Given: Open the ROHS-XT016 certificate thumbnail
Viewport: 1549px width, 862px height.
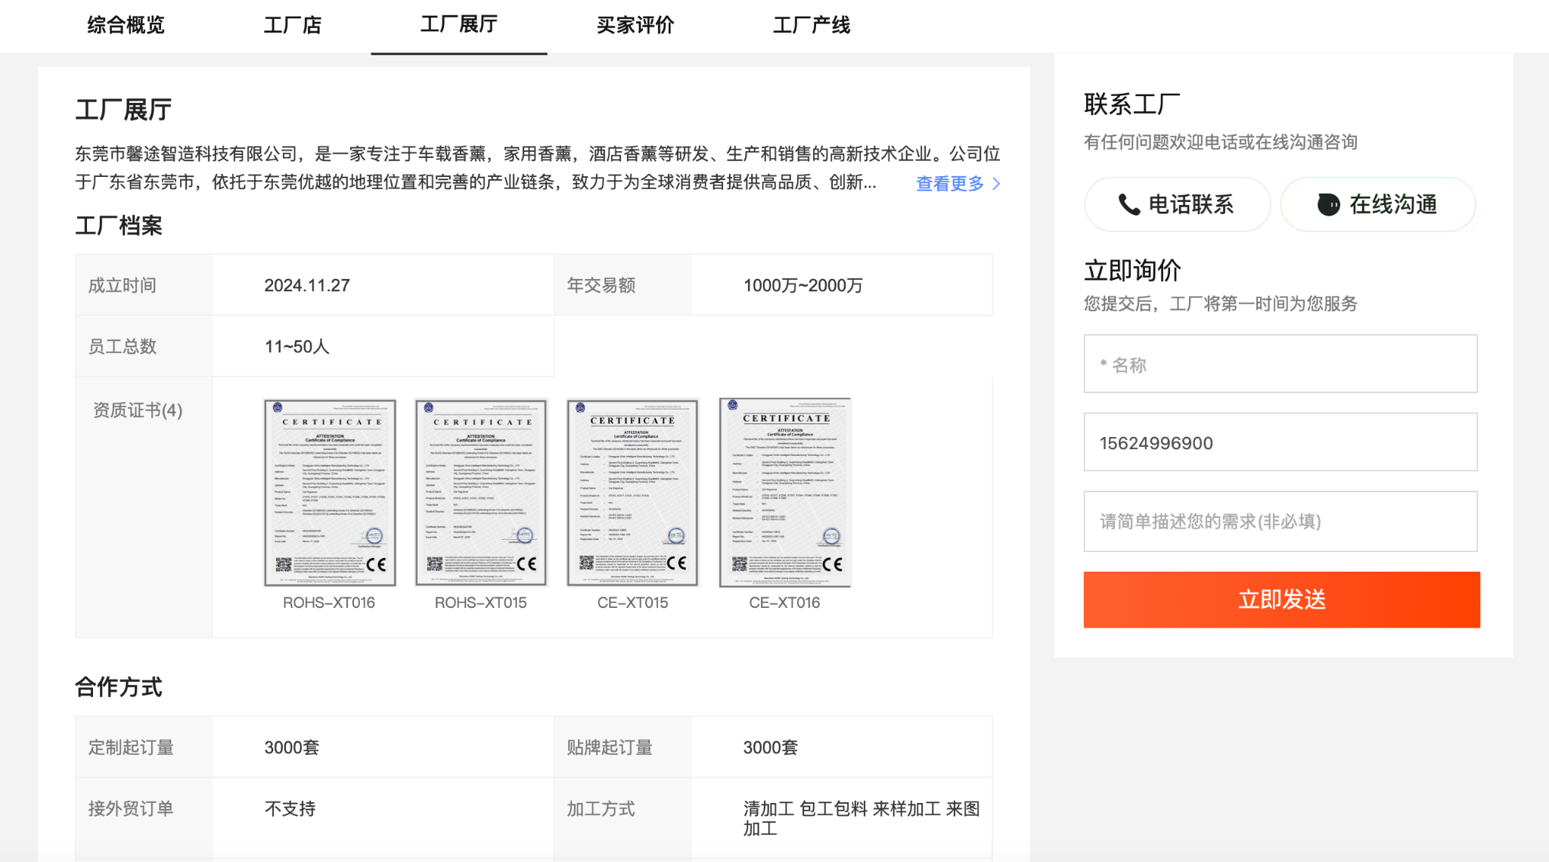Looking at the screenshot, I should pos(330,493).
